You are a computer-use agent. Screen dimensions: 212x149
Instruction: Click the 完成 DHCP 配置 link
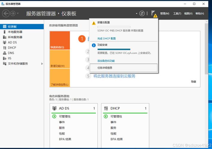click(107, 38)
